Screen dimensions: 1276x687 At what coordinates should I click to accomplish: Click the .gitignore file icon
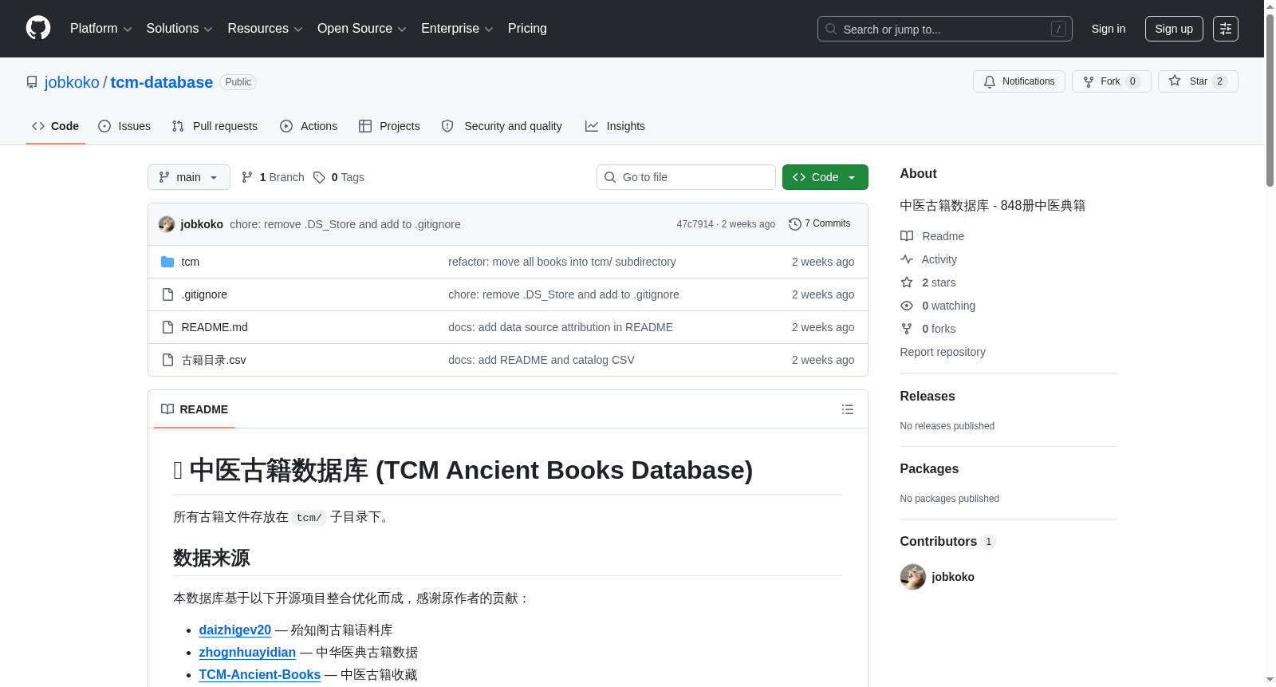coord(167,294)
